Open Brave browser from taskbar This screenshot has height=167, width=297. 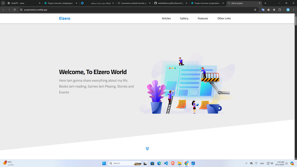point(173,163)
